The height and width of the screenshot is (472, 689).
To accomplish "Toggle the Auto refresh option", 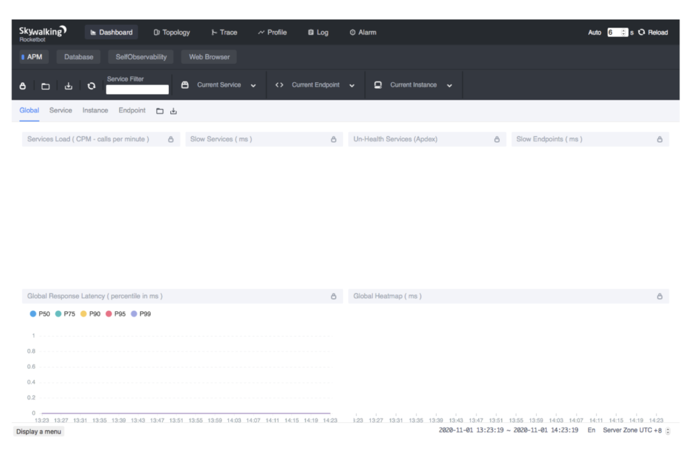I will point(594,32).
